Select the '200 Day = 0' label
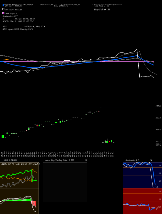The width and height of the screenshot is (162, 214). (x=11, y=14)
